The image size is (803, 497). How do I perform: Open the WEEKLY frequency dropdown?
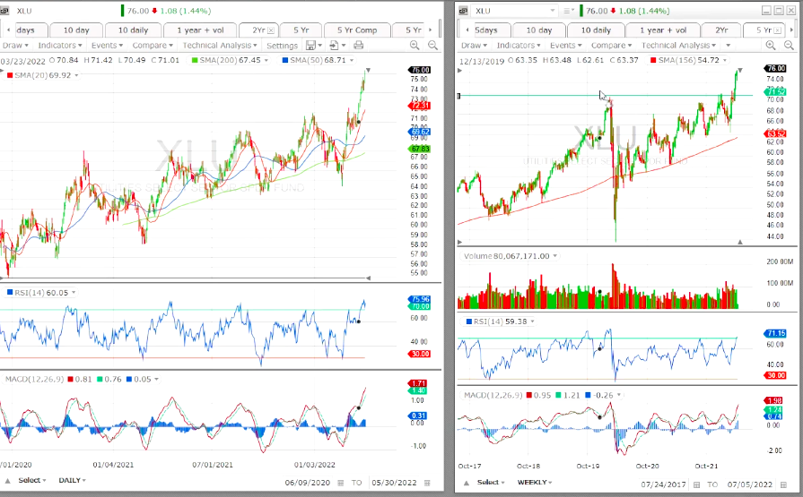535,482
